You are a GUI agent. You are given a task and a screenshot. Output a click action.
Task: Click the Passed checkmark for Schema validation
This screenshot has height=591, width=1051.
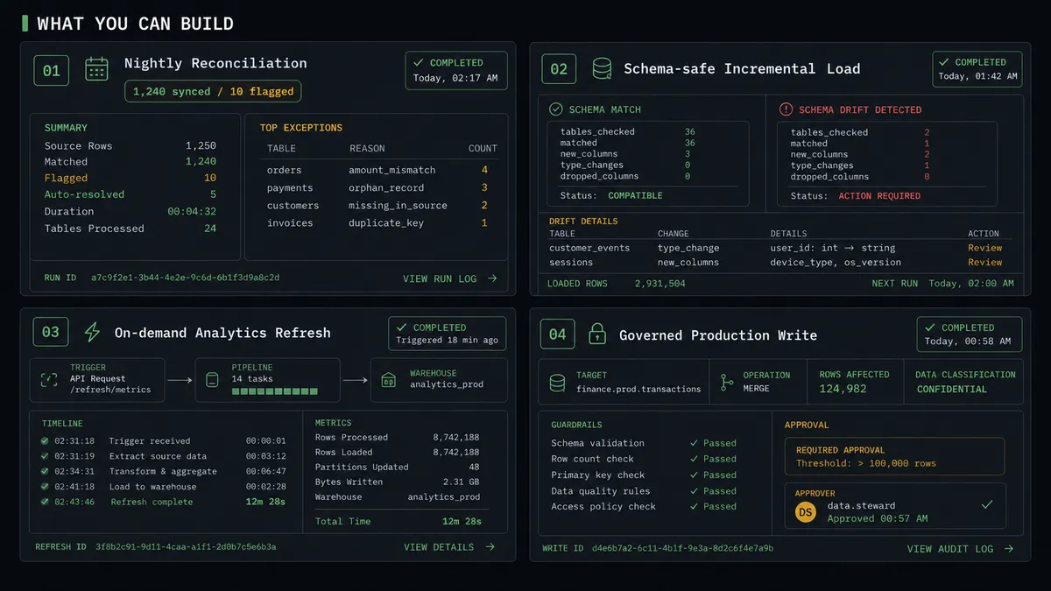(x=694, y=443)
